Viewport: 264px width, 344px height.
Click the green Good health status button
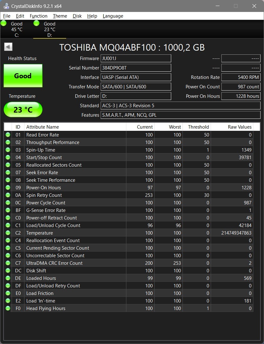click(x=23, y=76)
